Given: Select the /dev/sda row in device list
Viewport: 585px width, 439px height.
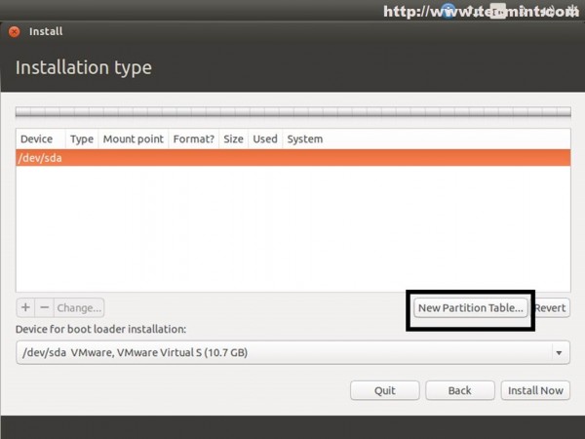Looking at the screenshot, I should (x=292, y=158).
